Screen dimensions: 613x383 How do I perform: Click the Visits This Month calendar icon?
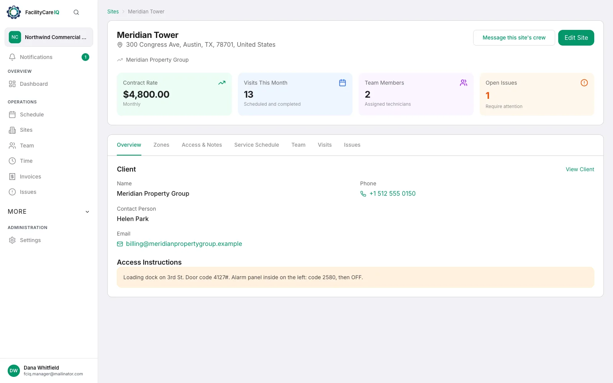click(x=343, y=83)
